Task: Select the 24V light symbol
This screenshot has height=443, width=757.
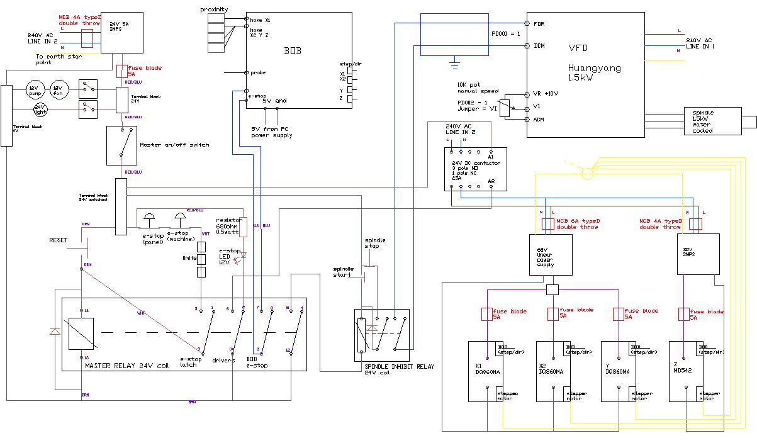Action: pyautogui.click(x=41, y=109)
